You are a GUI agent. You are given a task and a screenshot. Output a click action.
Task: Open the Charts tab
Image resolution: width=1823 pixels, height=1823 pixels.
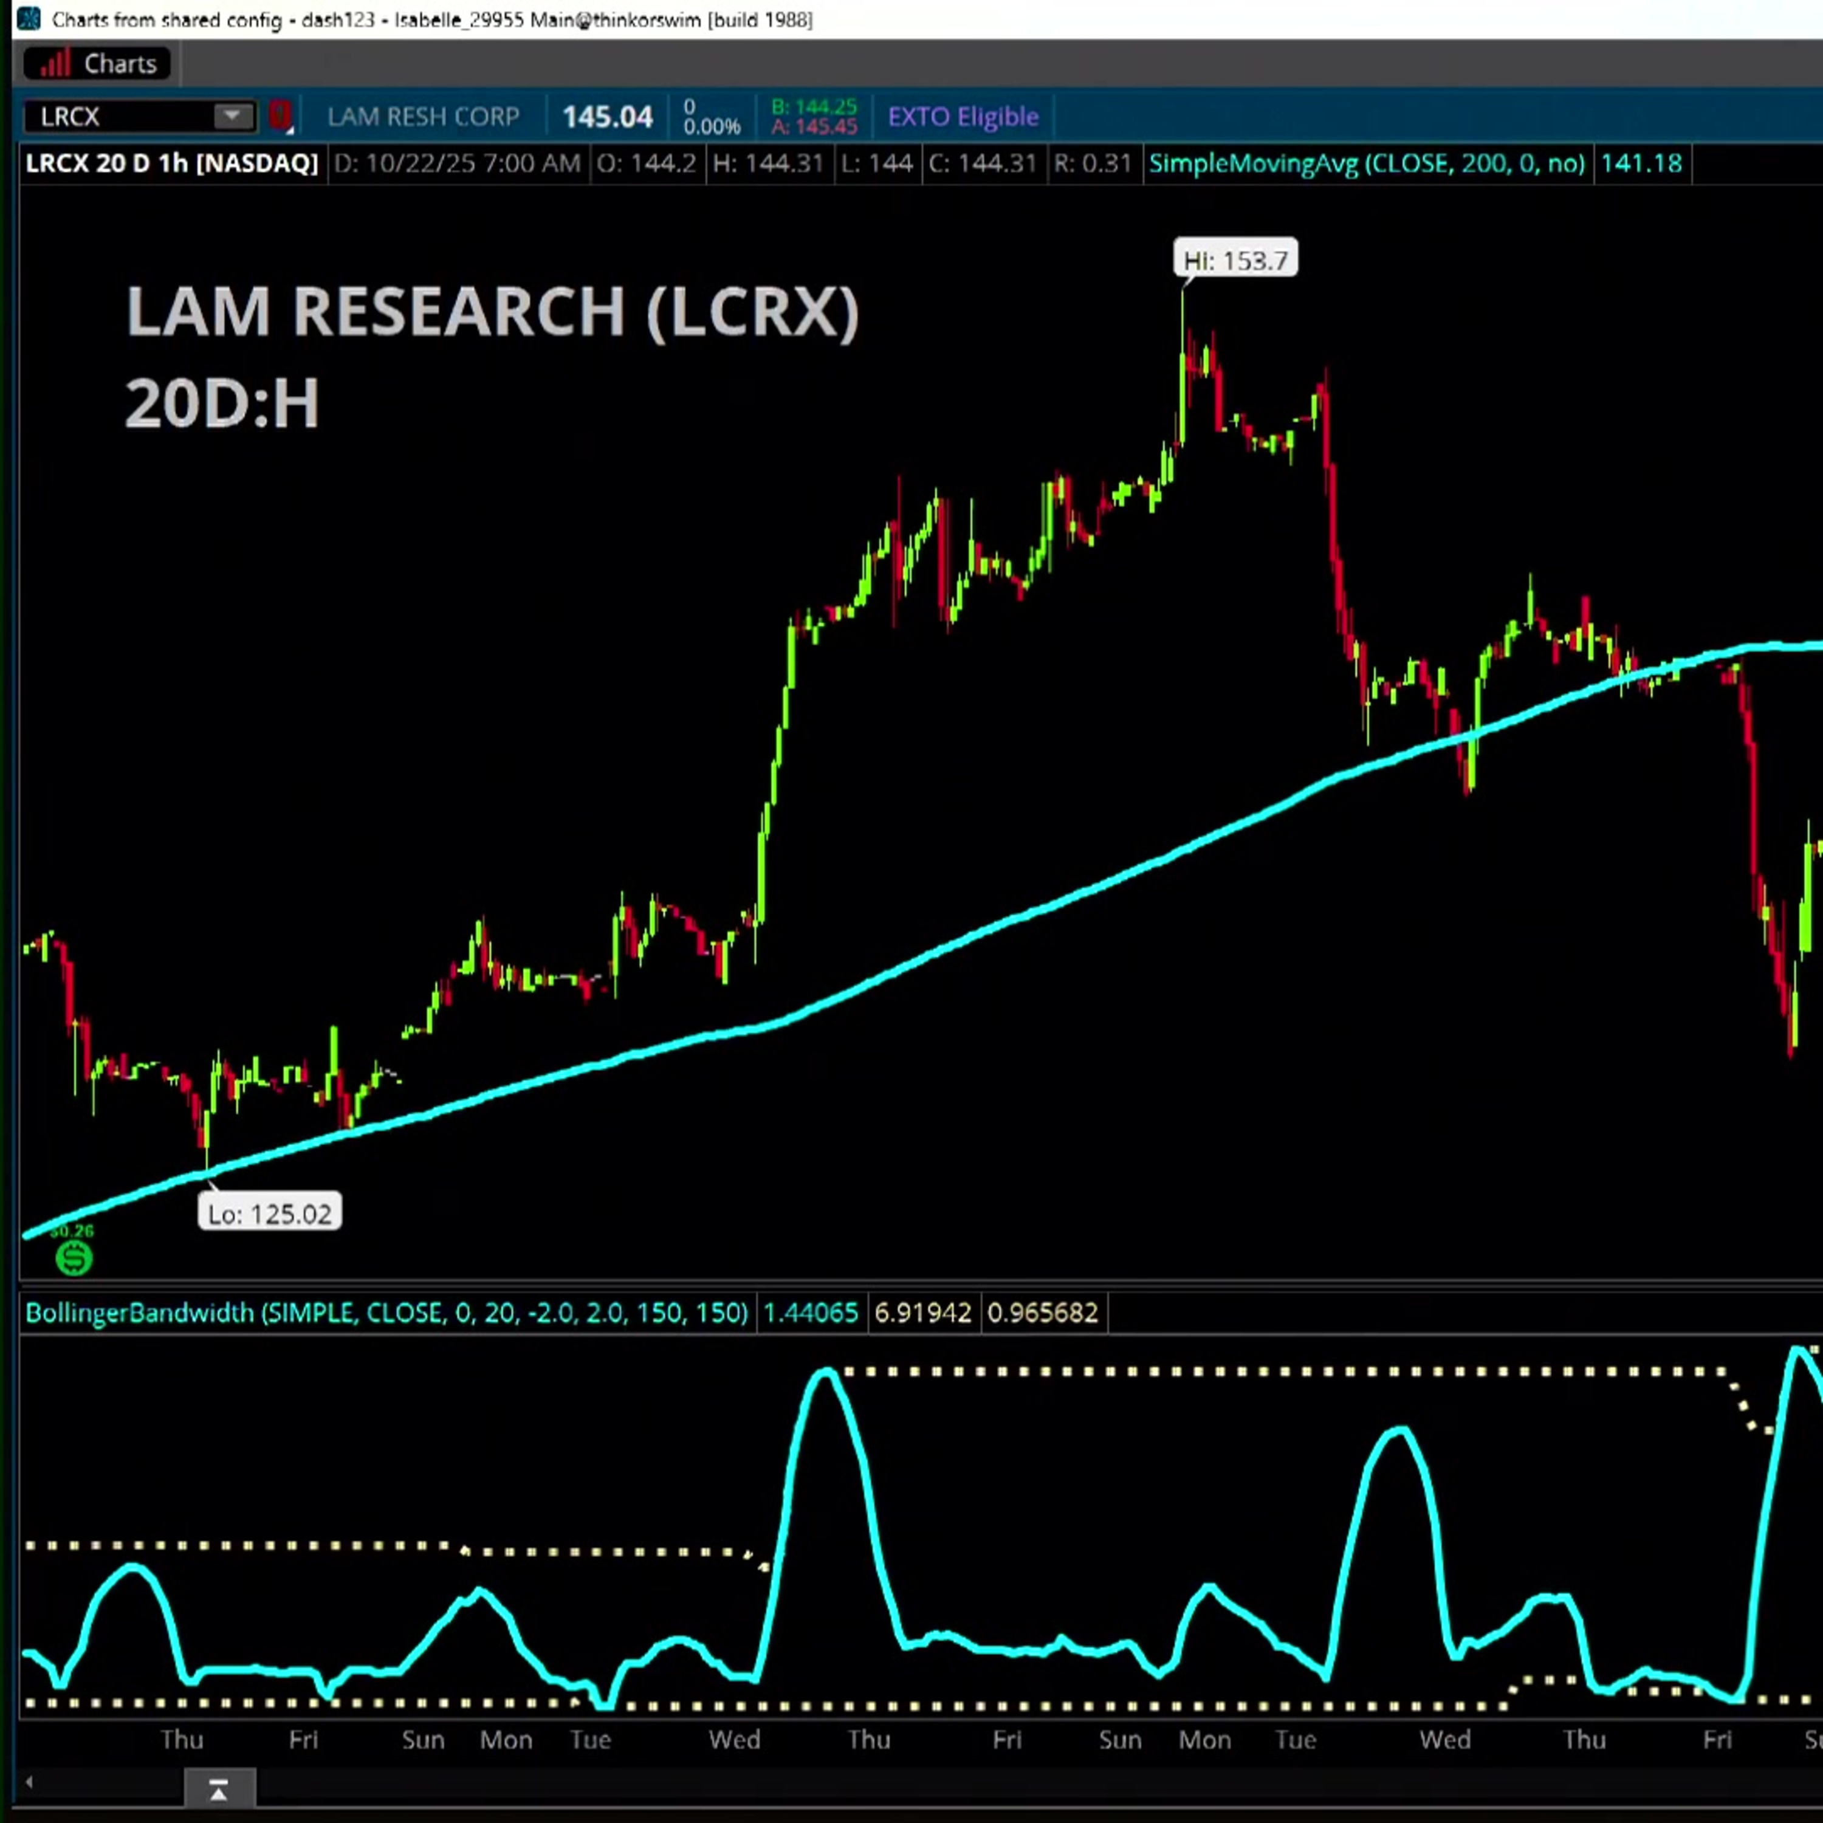pyautogui.click(x=97, y=63)
